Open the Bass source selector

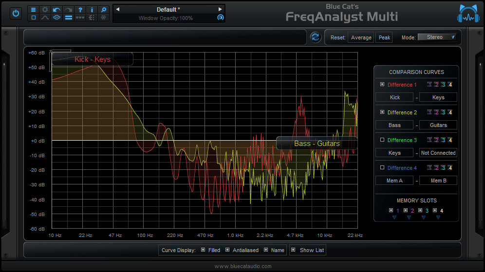394,125
